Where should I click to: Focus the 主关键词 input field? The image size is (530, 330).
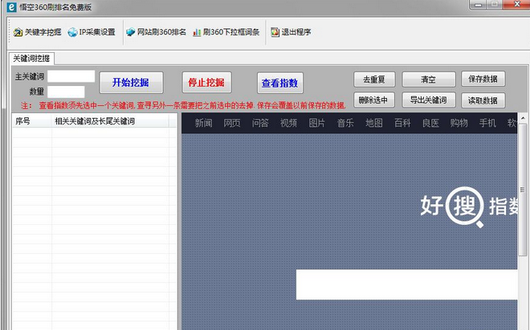point(71,77)
